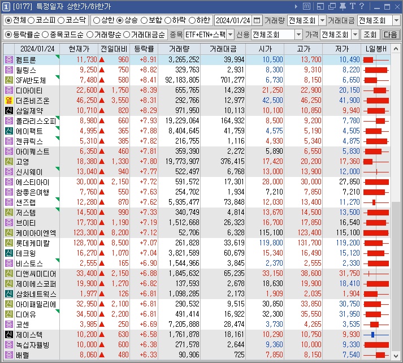
Task: Click the window layout icon in title bar
Action: [320, 6]
